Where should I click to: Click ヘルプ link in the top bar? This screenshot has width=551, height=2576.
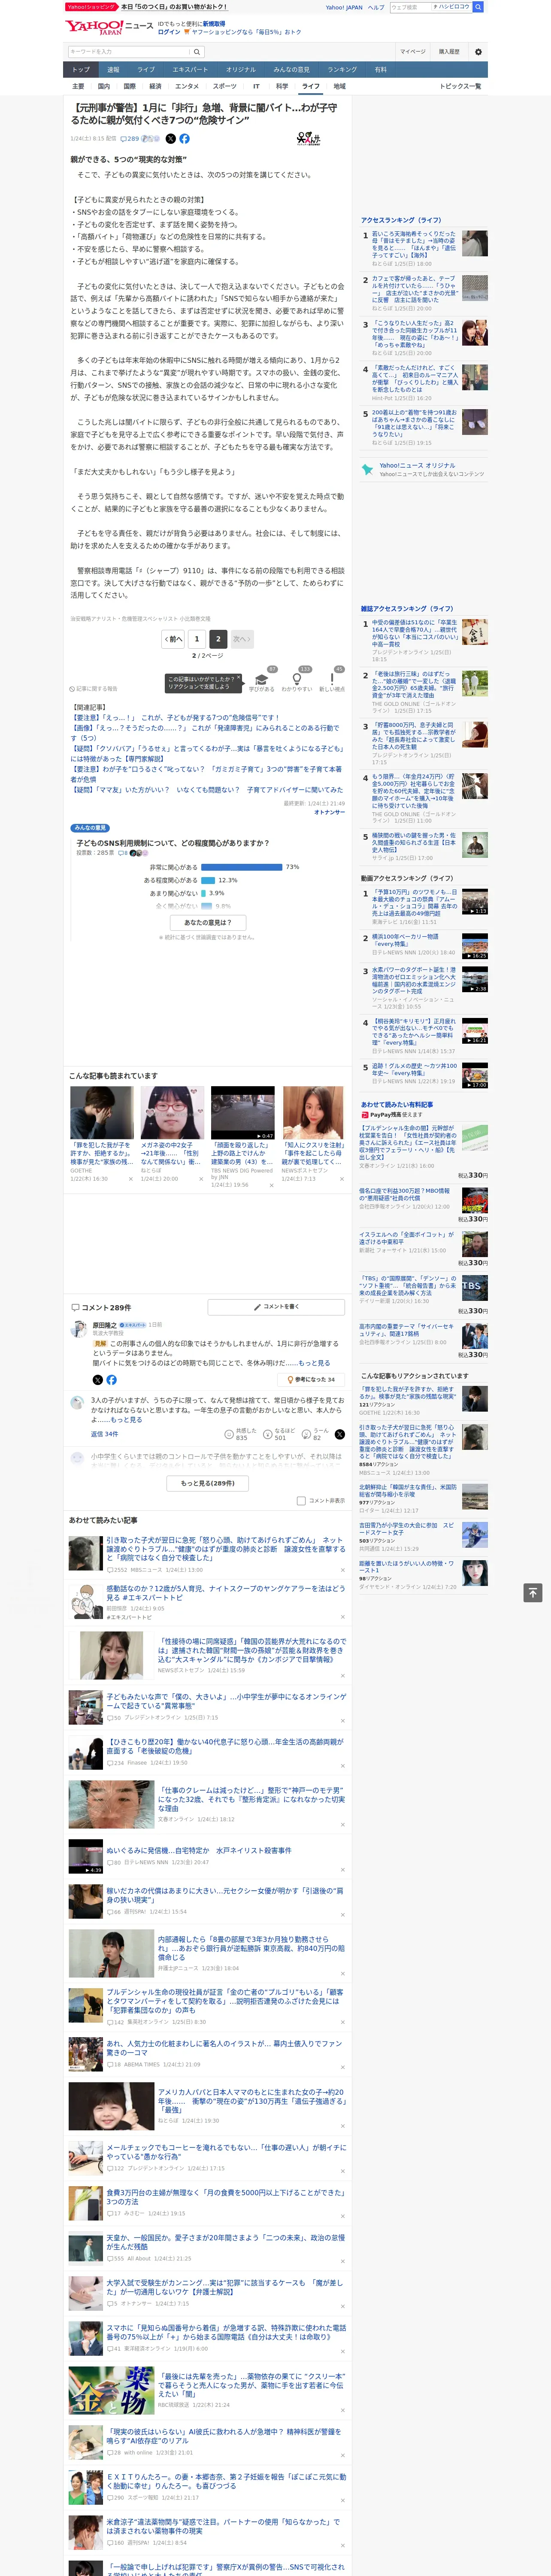376,7
